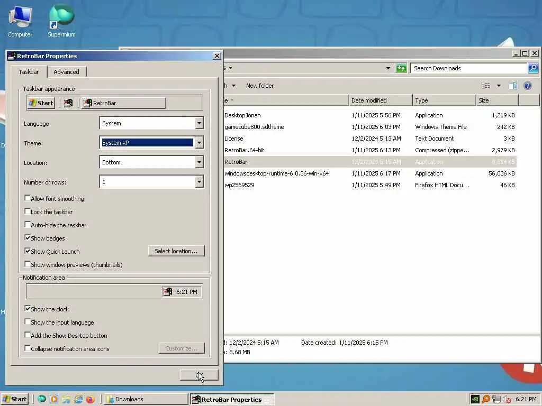Image resolution: width=542 pixels, height=406 pixels.
Task: Uncheck Show the clock
Action: (28, 309)
